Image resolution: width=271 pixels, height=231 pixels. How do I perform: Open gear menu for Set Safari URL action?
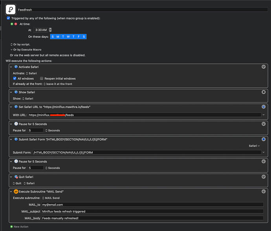click(264, 107)
